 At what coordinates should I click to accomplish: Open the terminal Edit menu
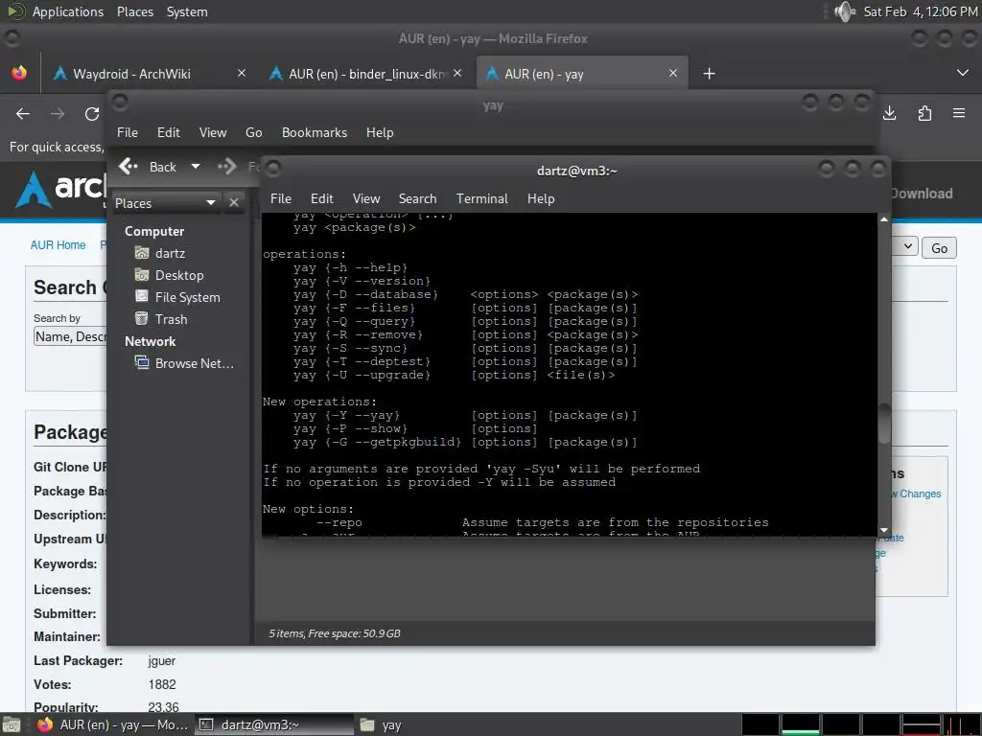coord(322,199)
